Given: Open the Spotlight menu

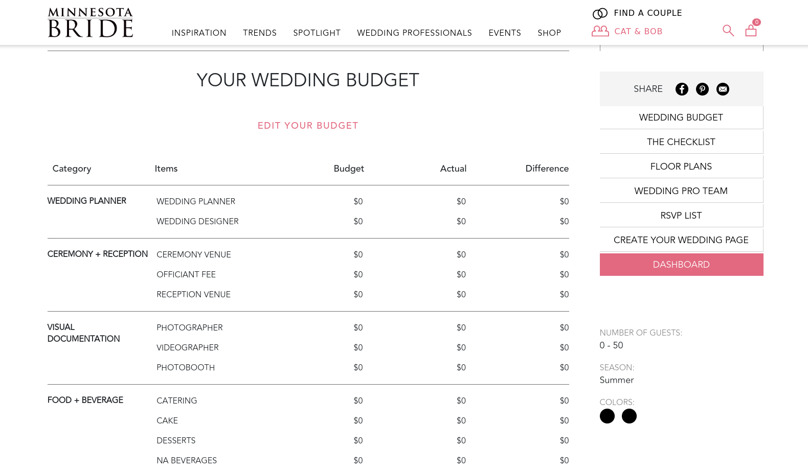Looking at the screenshot, I should tap(317, 33).
